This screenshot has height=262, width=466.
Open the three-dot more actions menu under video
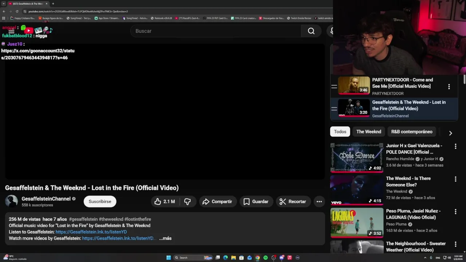coord(319,202)
